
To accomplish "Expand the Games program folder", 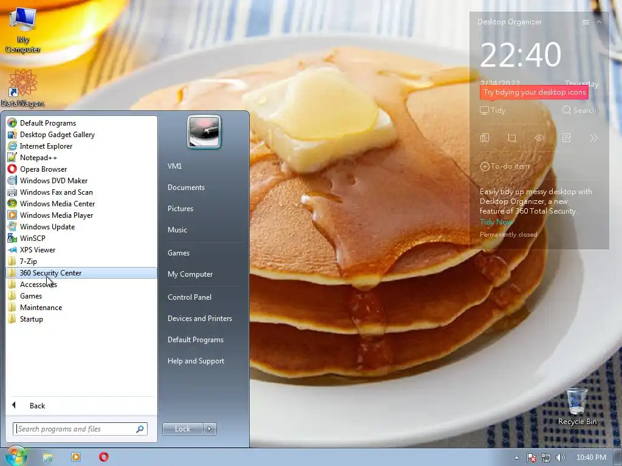I will (x=81, y=295).
